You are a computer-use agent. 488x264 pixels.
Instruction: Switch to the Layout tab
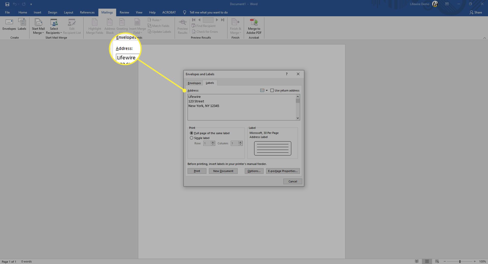pos(69,12)
